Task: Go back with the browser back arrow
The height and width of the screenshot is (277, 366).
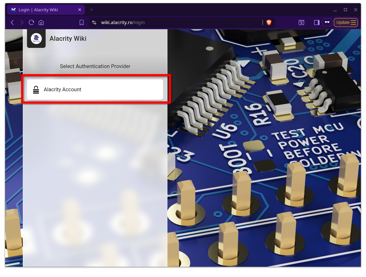Action: point(12,22)
